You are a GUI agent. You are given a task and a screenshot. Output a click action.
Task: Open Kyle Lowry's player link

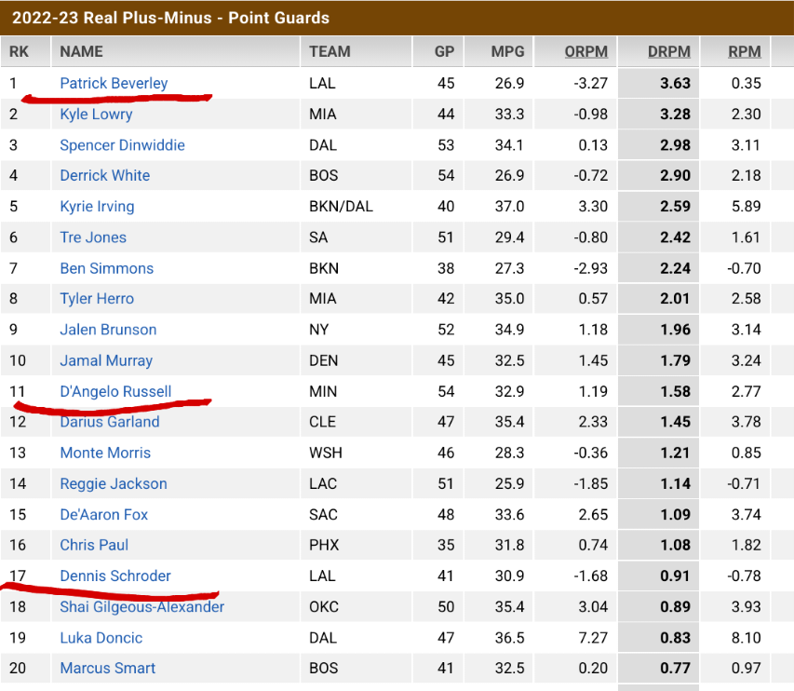[x=96, y=114]
